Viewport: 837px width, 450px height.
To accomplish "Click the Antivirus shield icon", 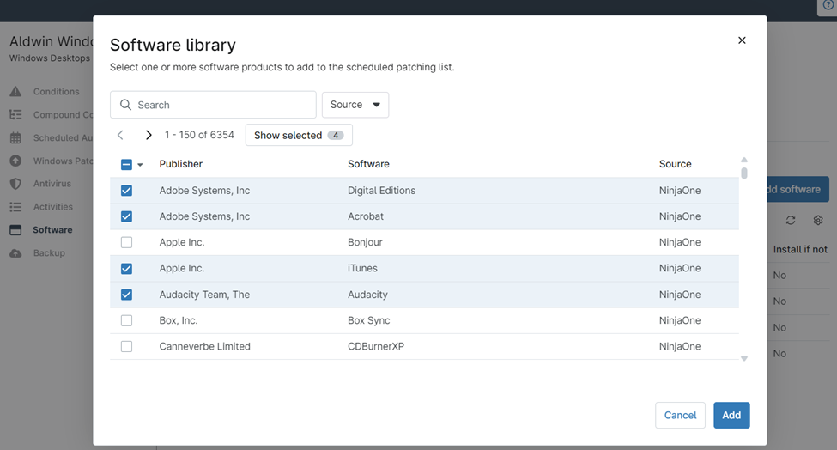I will pyautogui.click(x=15, y=184).
